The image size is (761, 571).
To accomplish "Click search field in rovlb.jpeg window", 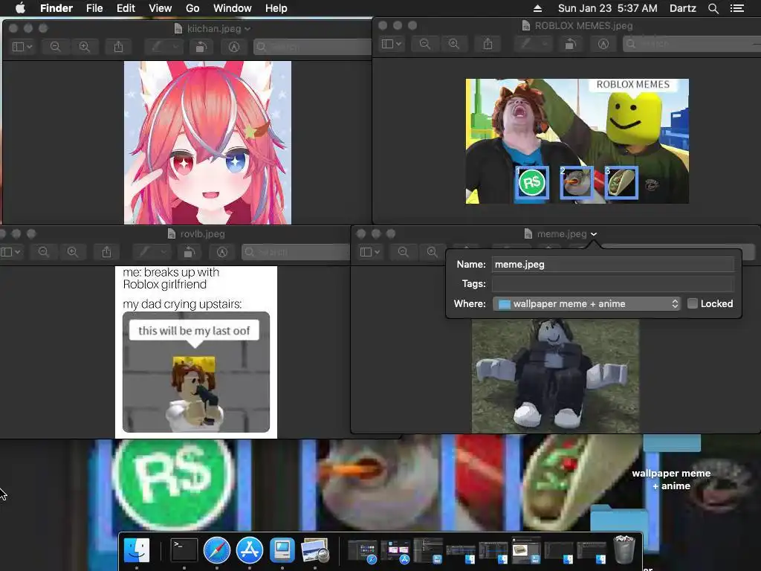I will (x=296, y=252).
